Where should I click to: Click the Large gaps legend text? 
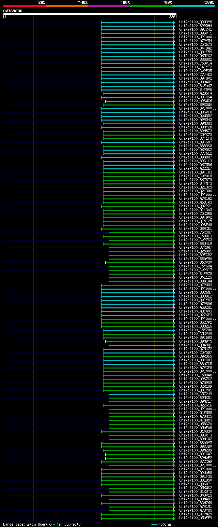point(42,524)
